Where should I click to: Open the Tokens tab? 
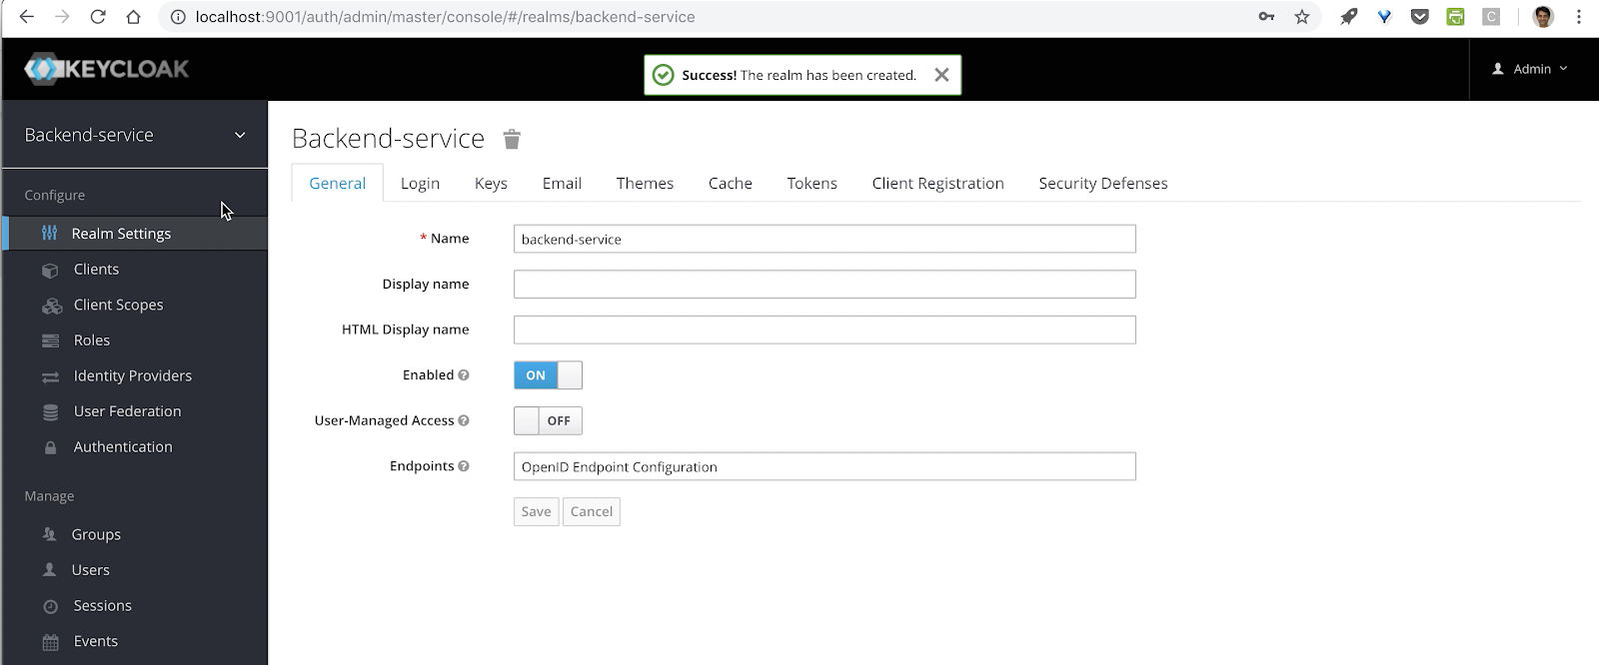tap(811, 184)
